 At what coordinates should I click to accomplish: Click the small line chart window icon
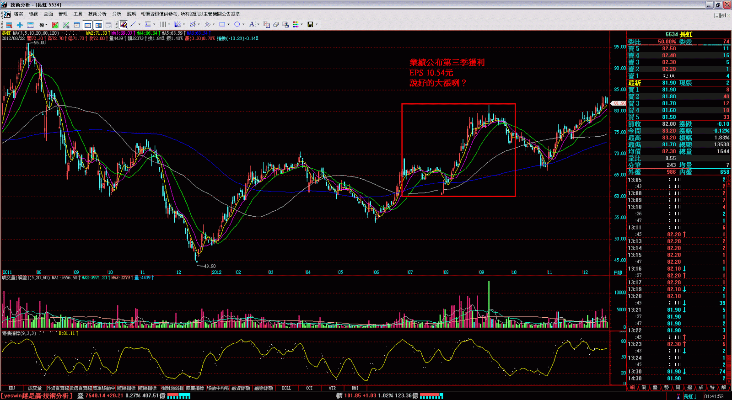point(77,25)
